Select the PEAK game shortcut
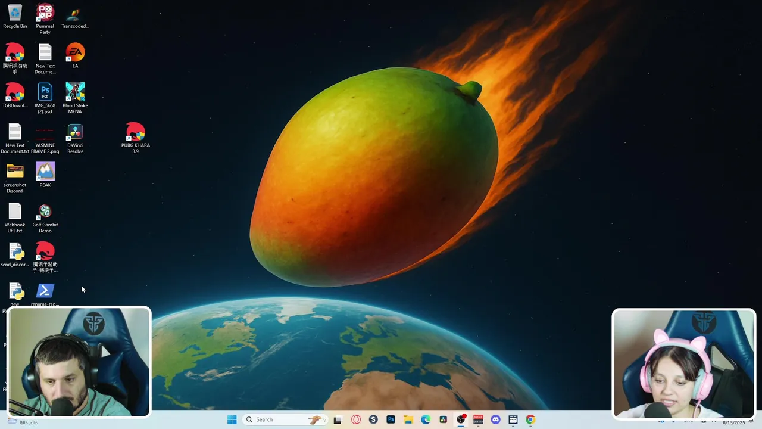The image size is (762, 429). tap(45, 175)
